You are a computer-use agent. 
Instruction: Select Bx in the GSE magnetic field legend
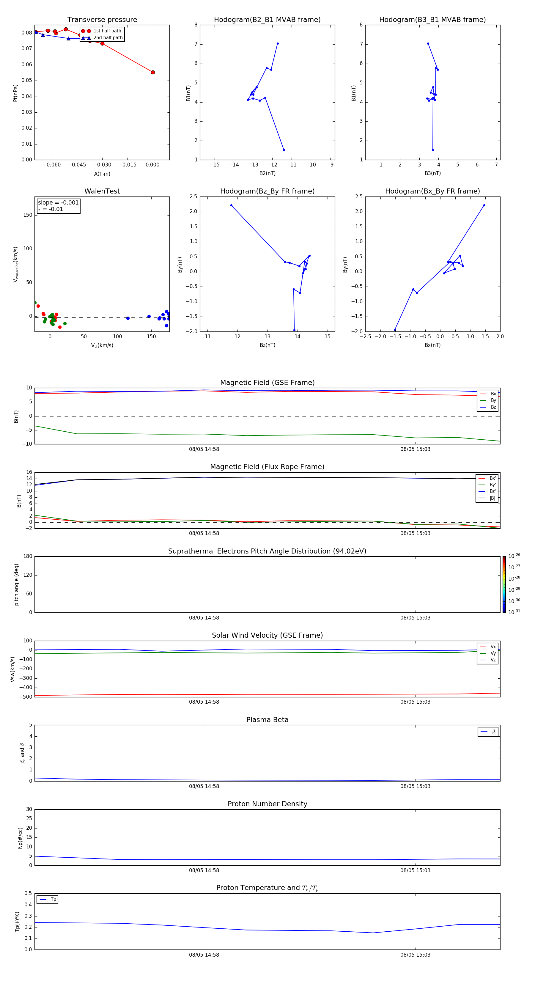pos(488,394)
